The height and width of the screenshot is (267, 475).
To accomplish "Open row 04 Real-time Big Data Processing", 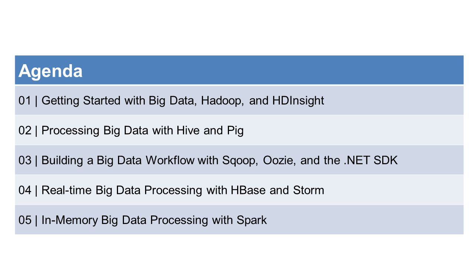I will (239, 190).
